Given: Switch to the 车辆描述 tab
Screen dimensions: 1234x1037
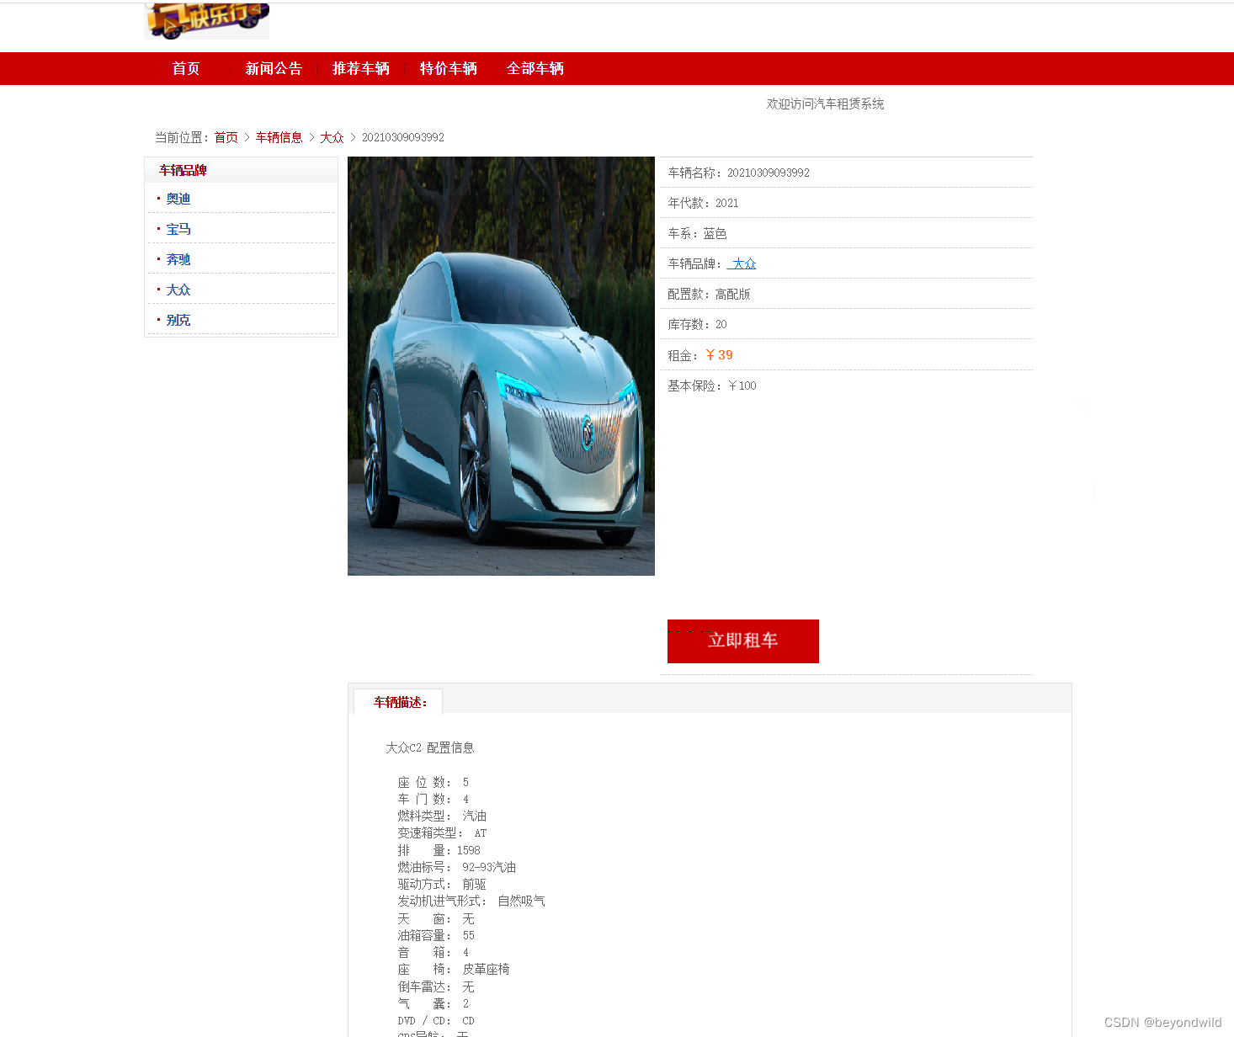Looking at the screenshot, I should [x=400, y=702].
